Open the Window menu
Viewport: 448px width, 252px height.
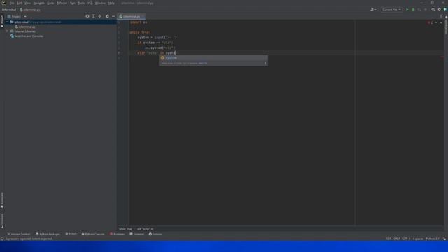[100, 3]
